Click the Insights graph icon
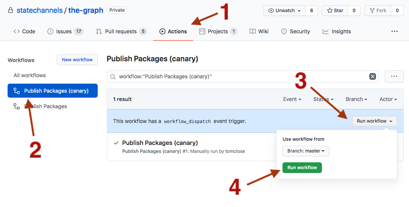The image size is (409, 207). coord(326,31)
